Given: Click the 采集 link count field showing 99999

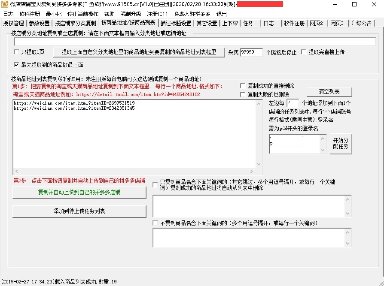Looking at the screenshot, I should 252,52.
